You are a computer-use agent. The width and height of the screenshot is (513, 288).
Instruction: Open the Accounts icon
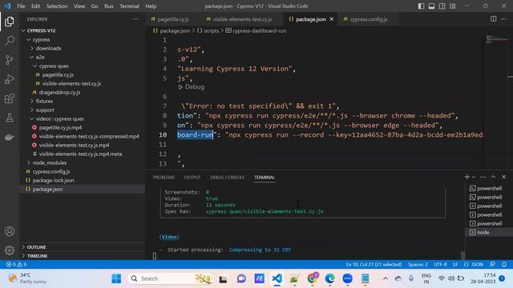point(10,231)
